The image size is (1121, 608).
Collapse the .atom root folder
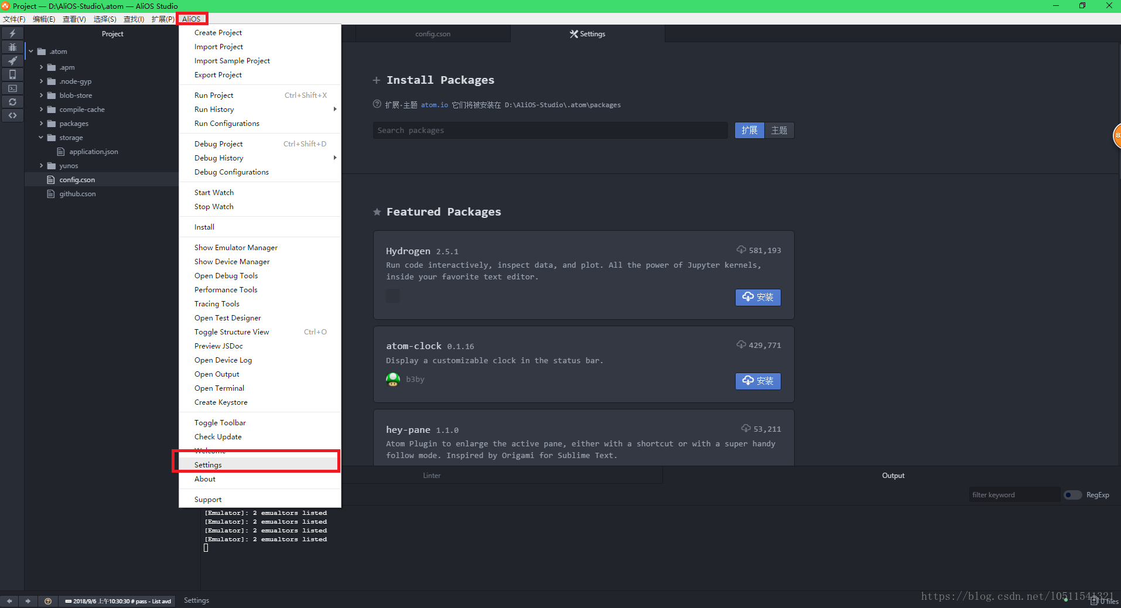coord(31,52)
